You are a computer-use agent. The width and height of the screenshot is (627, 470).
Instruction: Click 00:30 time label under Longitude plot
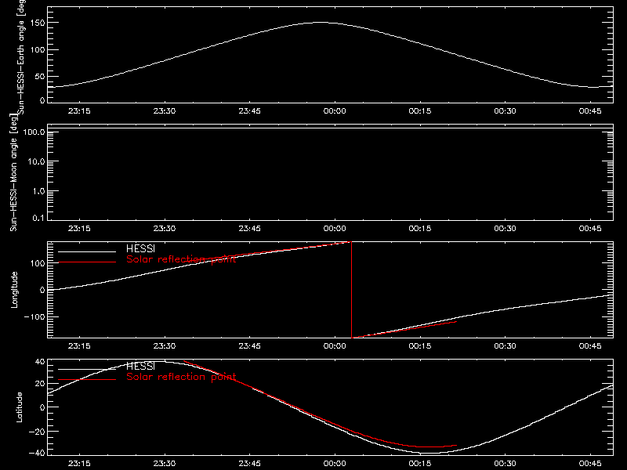[x=505, y=346]
